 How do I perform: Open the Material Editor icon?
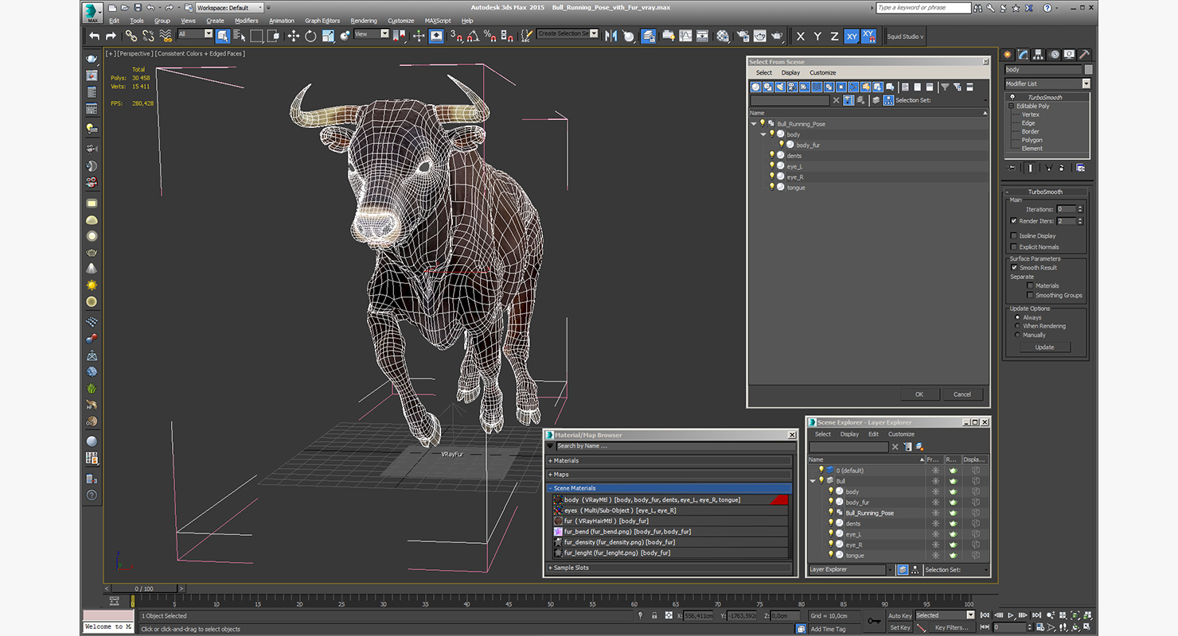(x=723, y=36)
